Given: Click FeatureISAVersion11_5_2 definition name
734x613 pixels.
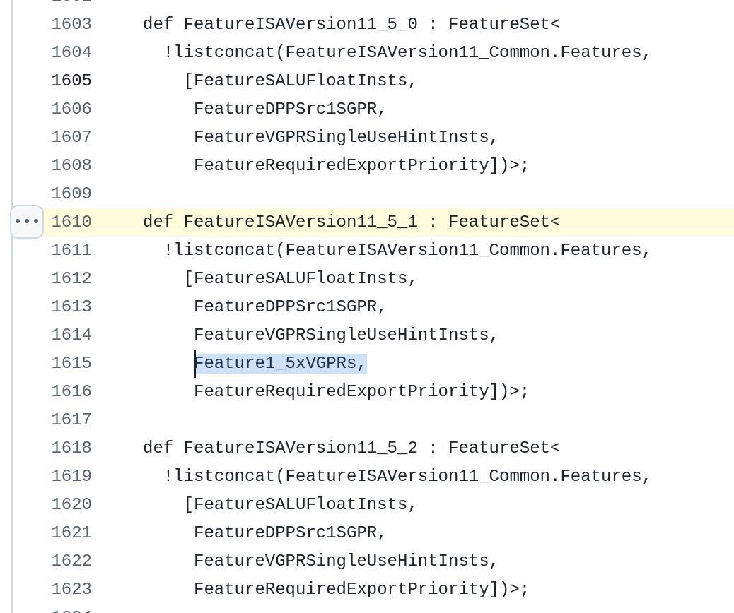Looking at the screenshot, I should coord(301,448).
